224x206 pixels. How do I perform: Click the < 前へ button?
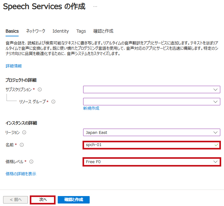[16, 200]
